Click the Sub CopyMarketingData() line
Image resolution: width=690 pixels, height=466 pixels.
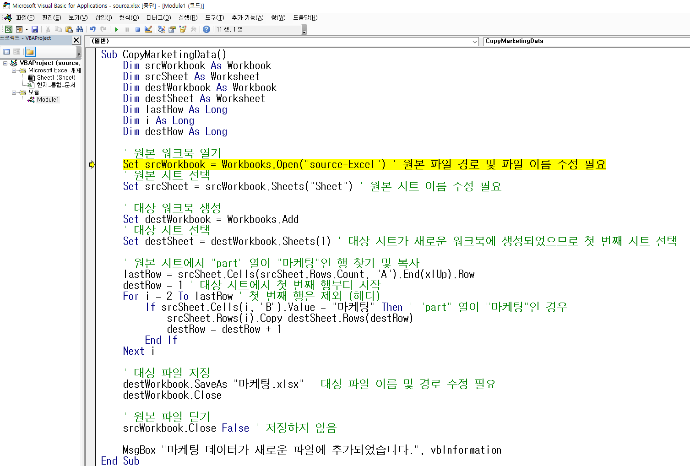163,54
